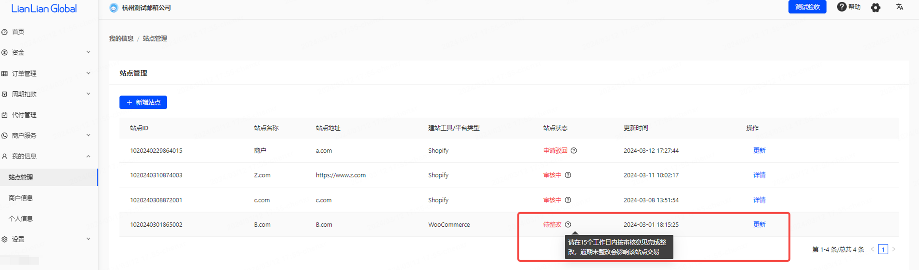Click the 设置 gear icon in sidebar
Viewport: 919px width, 270px height.
5,239
